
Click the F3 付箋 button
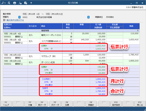[x=30, y=104]
